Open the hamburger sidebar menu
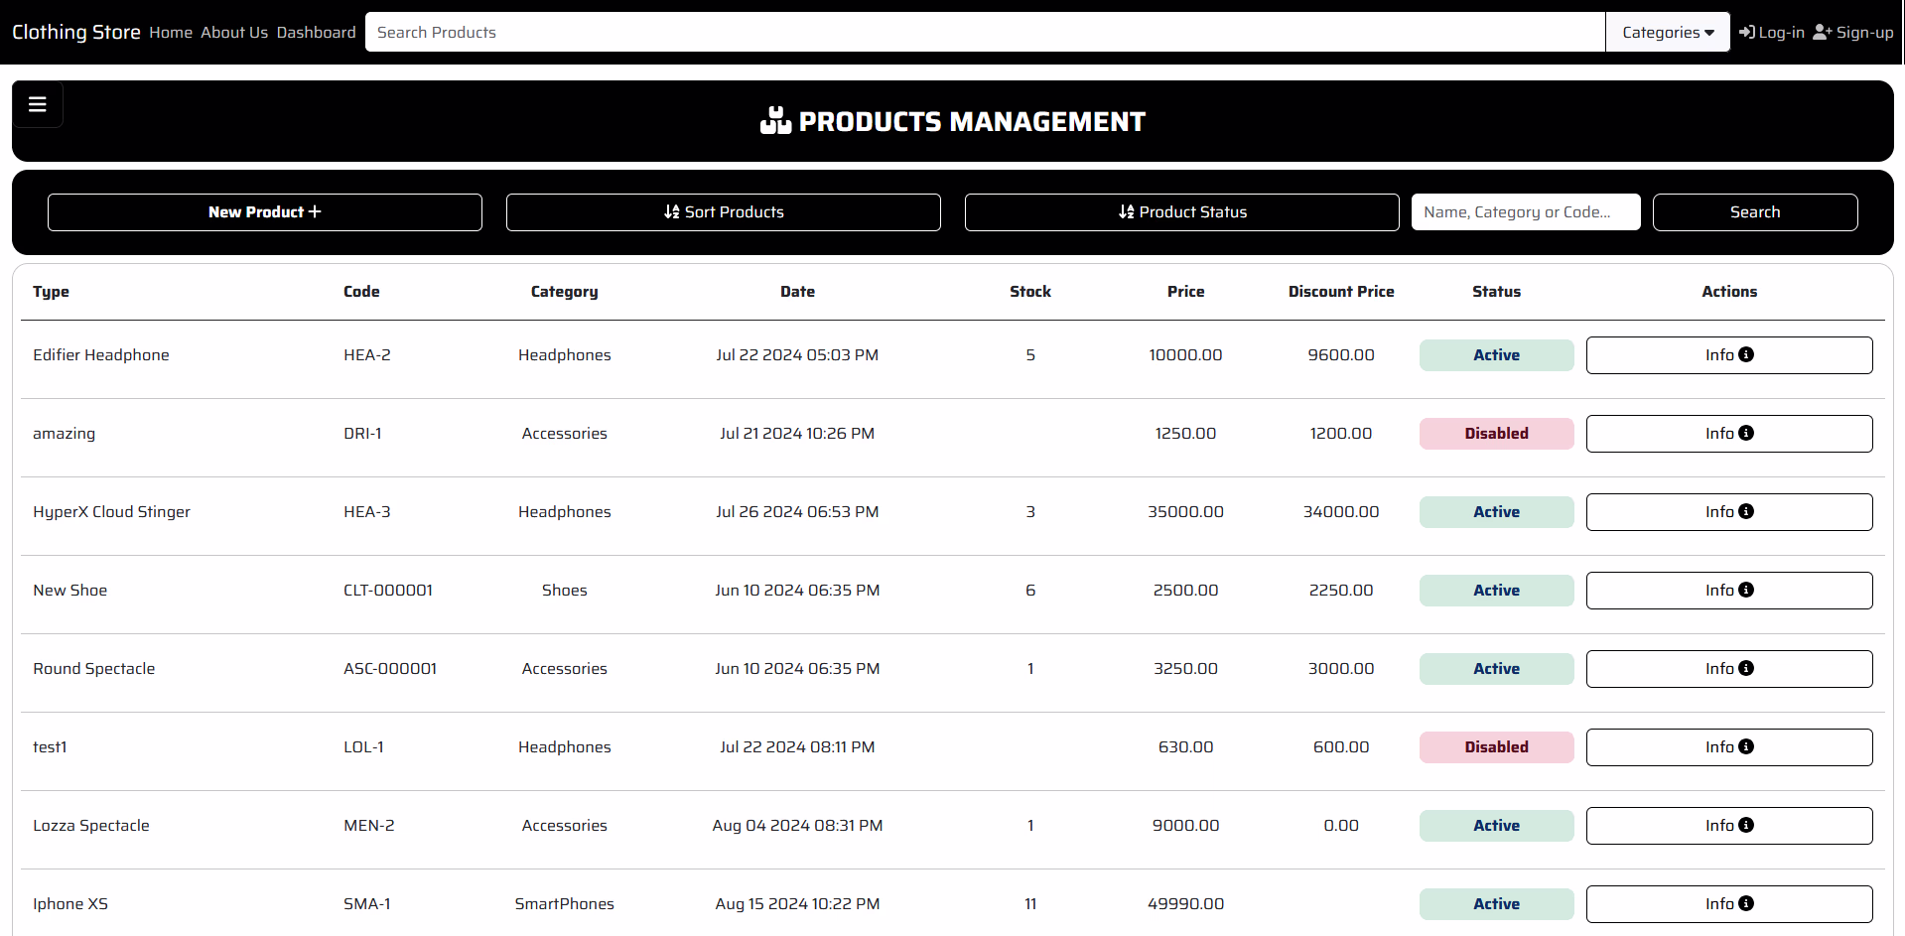Viewport: 1905px width, 936px height. [38, 104]
